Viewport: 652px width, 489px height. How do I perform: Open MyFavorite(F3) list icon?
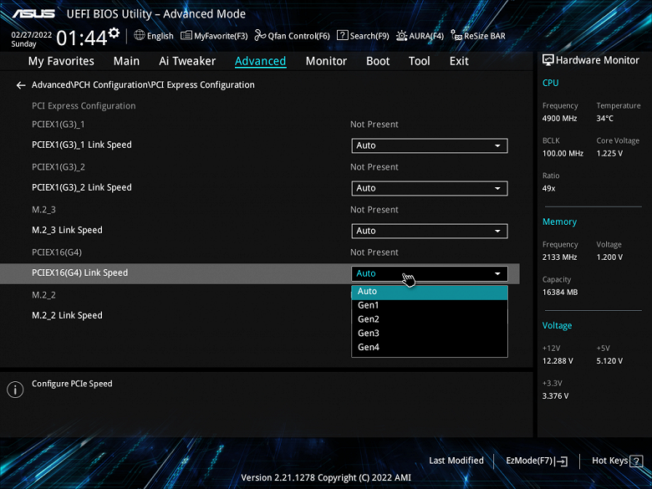(x=186, y=35)
